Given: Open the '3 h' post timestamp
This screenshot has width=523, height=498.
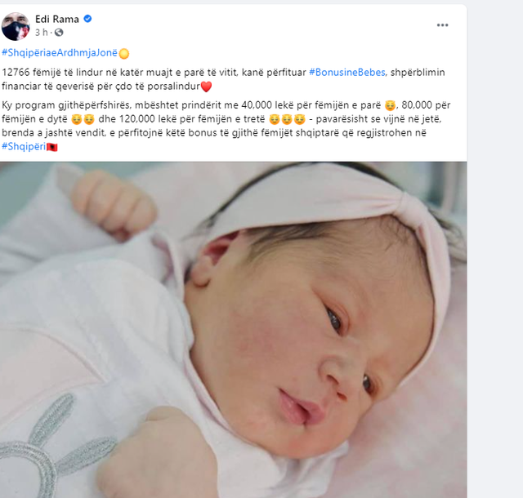Looking at the screenshot, I should click(x=42, y=33).
